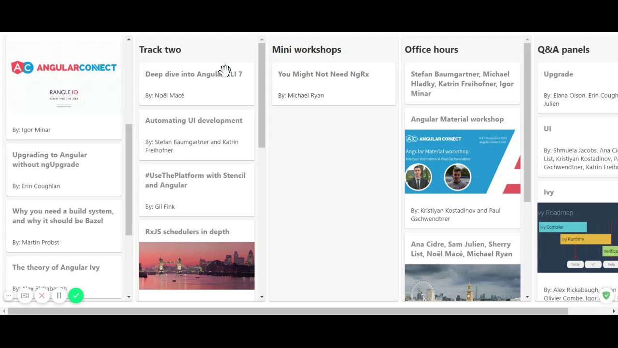The height and width of the screenshot is (348, 618).
Task: Click the Kristiyan Kostadinov speaker photo in banner
Action: tap(418, 177)
